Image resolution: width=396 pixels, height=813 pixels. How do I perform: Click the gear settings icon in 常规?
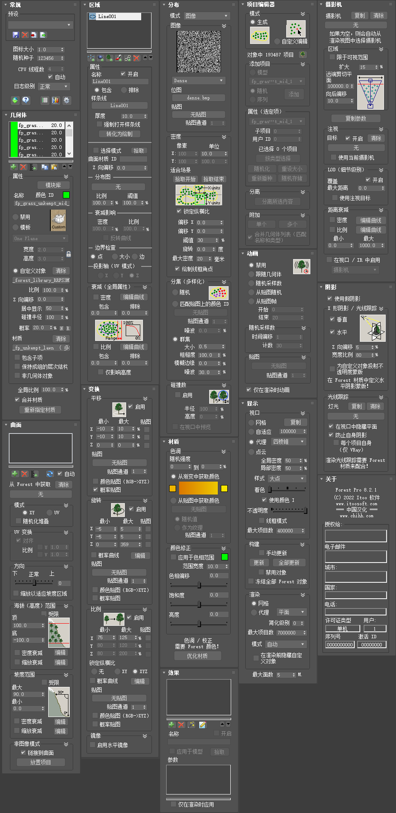pyautogui.click(x=67, y=100)
